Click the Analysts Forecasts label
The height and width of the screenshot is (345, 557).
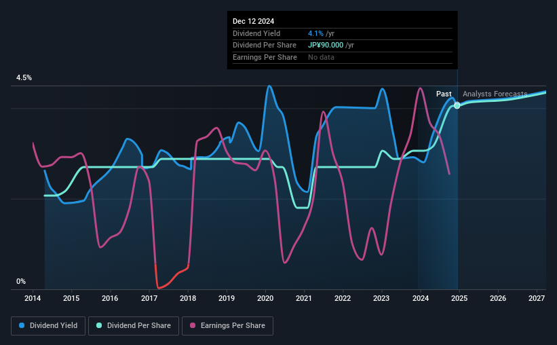495,94
